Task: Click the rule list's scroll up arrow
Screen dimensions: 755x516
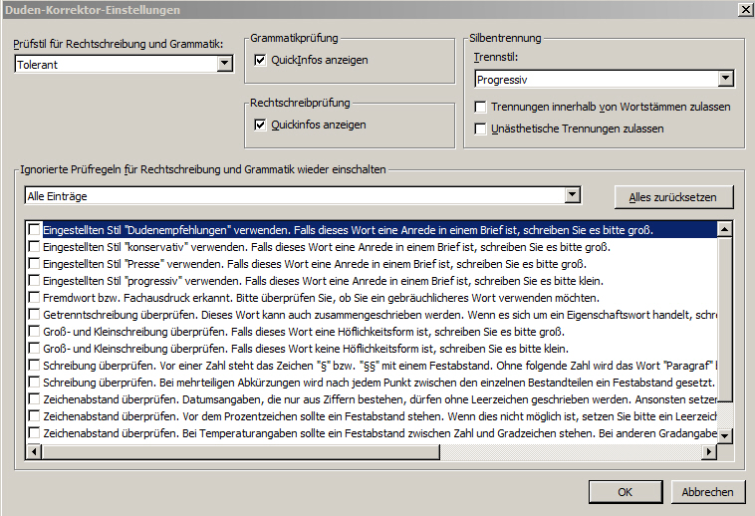Action: (725, 229)
